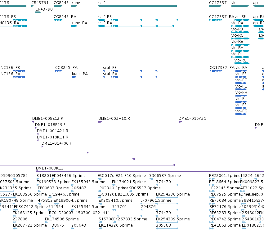Select the scaf-RB transcript
The height and width of the screenshot is (230, 264).
tap(138, 20)
